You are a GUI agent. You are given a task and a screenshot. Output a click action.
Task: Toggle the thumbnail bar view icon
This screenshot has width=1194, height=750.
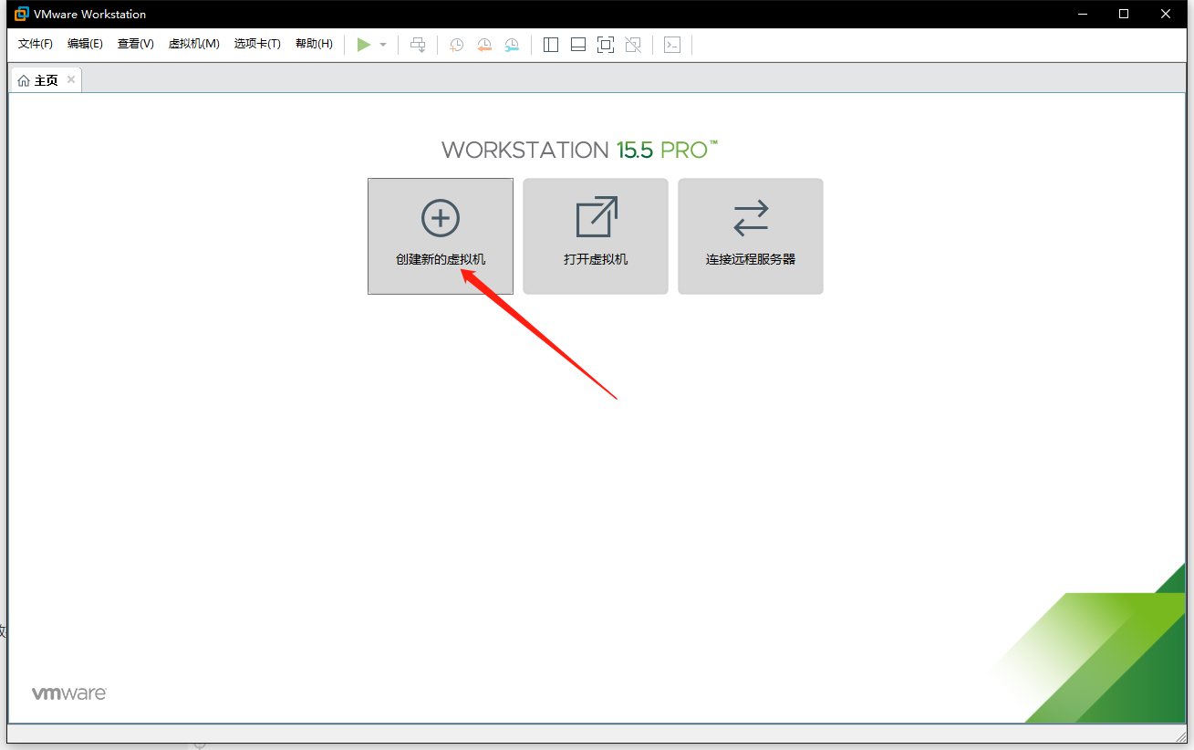[x=578, y=45]
